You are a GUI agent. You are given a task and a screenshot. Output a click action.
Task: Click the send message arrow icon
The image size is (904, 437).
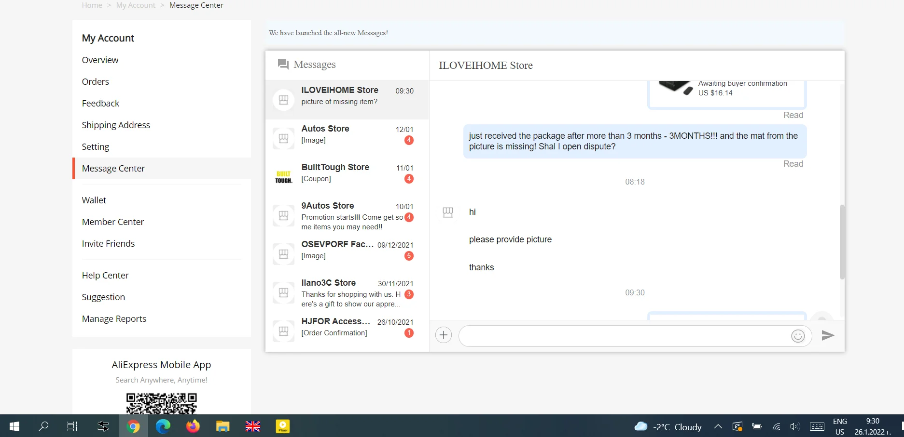click(x=828, y=335)
